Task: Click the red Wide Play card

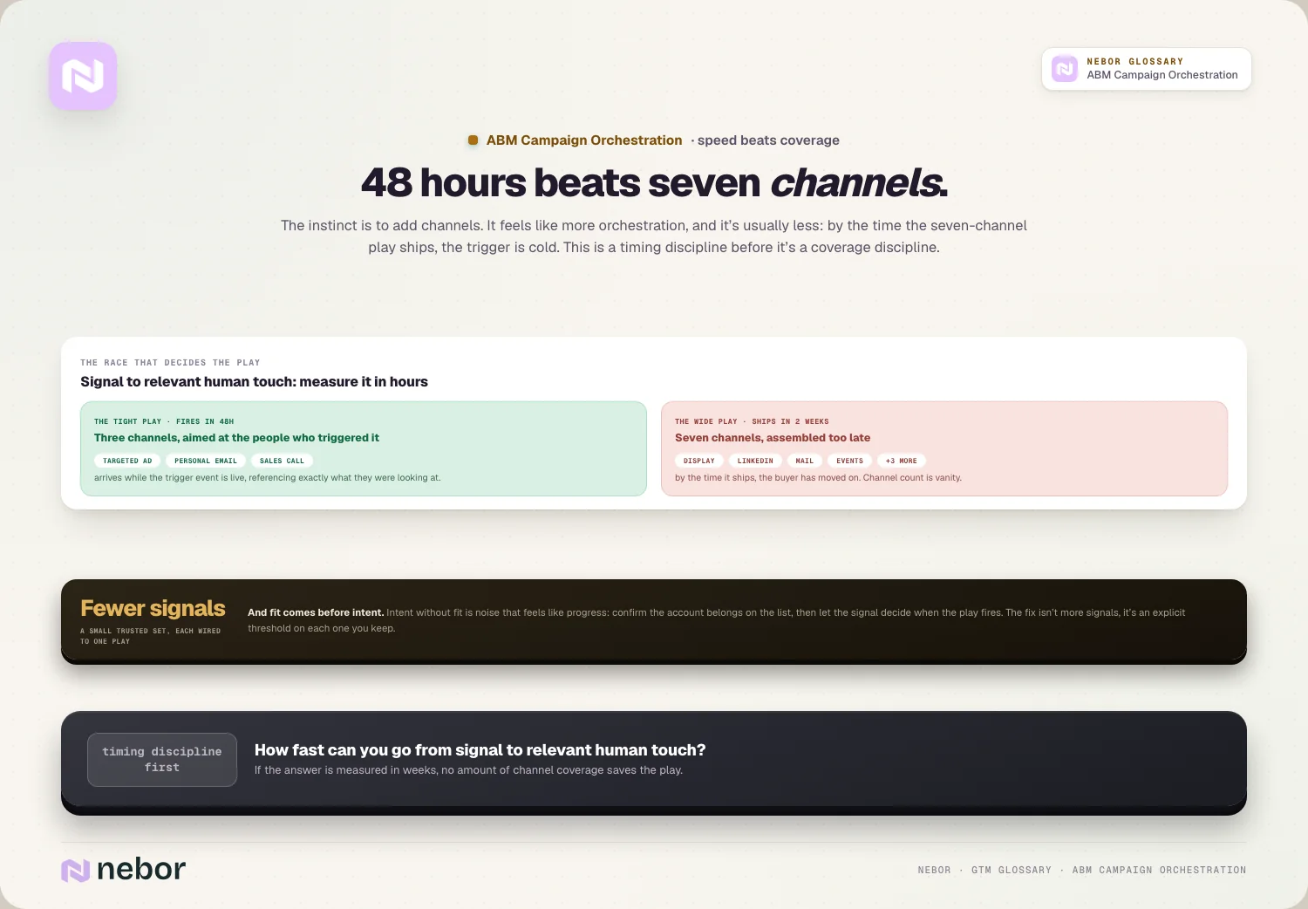Action: (x=944, y=448)
